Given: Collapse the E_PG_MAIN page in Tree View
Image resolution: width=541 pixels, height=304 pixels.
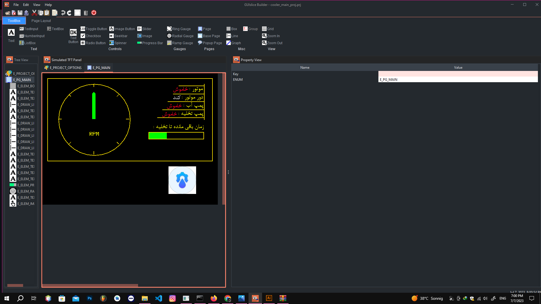Looking at the screenshot, I should pos(22,80).
